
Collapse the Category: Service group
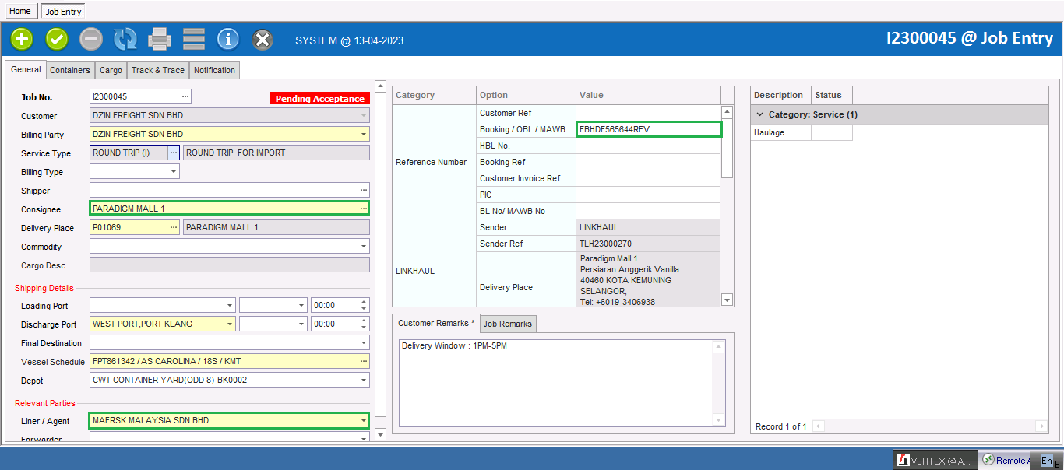pos(759,114)
